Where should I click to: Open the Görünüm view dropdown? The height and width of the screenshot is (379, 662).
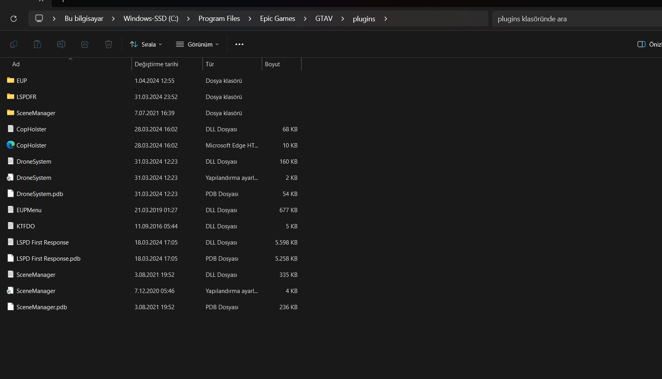pos(197,44)
